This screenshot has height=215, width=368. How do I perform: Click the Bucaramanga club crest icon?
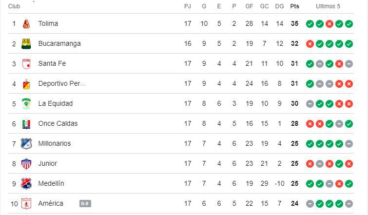click(x=26, y=43)
